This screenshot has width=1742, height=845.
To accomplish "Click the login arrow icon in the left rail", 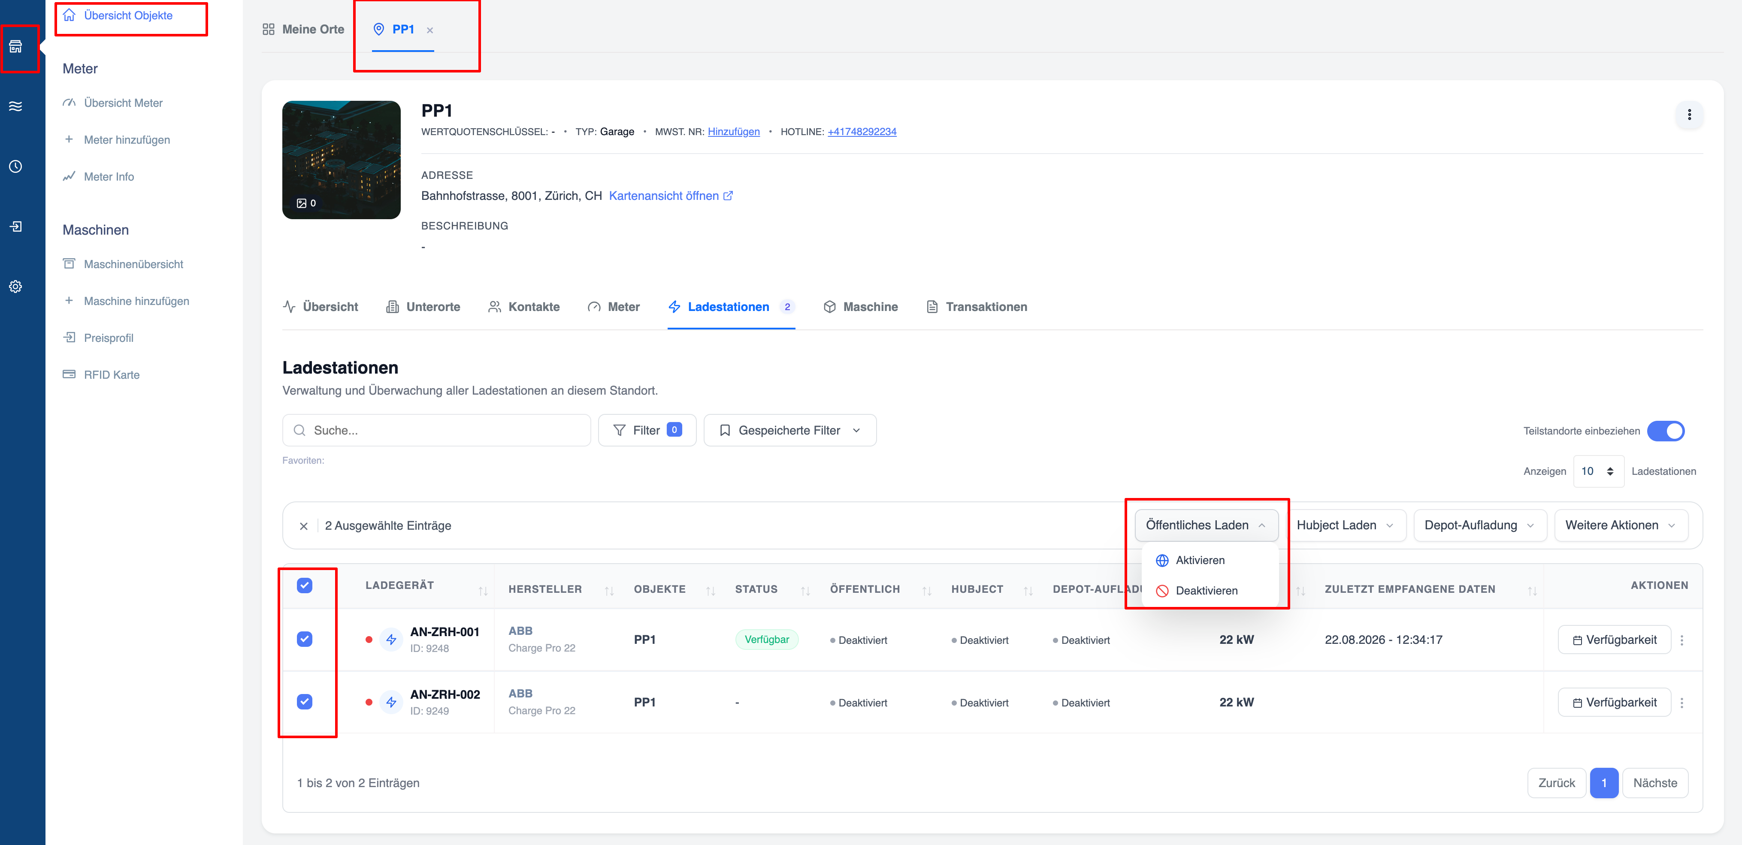I will [15, 226].
